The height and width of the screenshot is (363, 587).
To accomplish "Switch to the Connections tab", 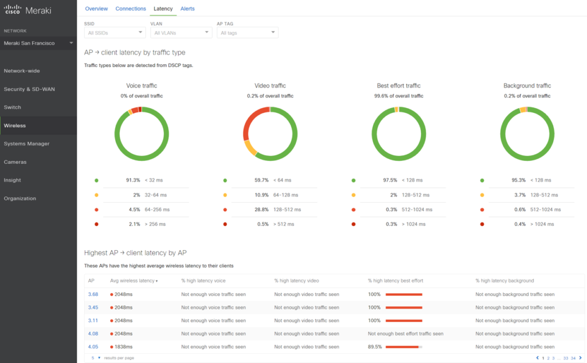I will pos(131,9).
